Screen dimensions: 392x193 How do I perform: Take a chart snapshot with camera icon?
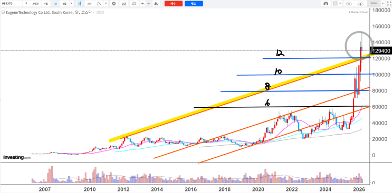click(326, 4)
